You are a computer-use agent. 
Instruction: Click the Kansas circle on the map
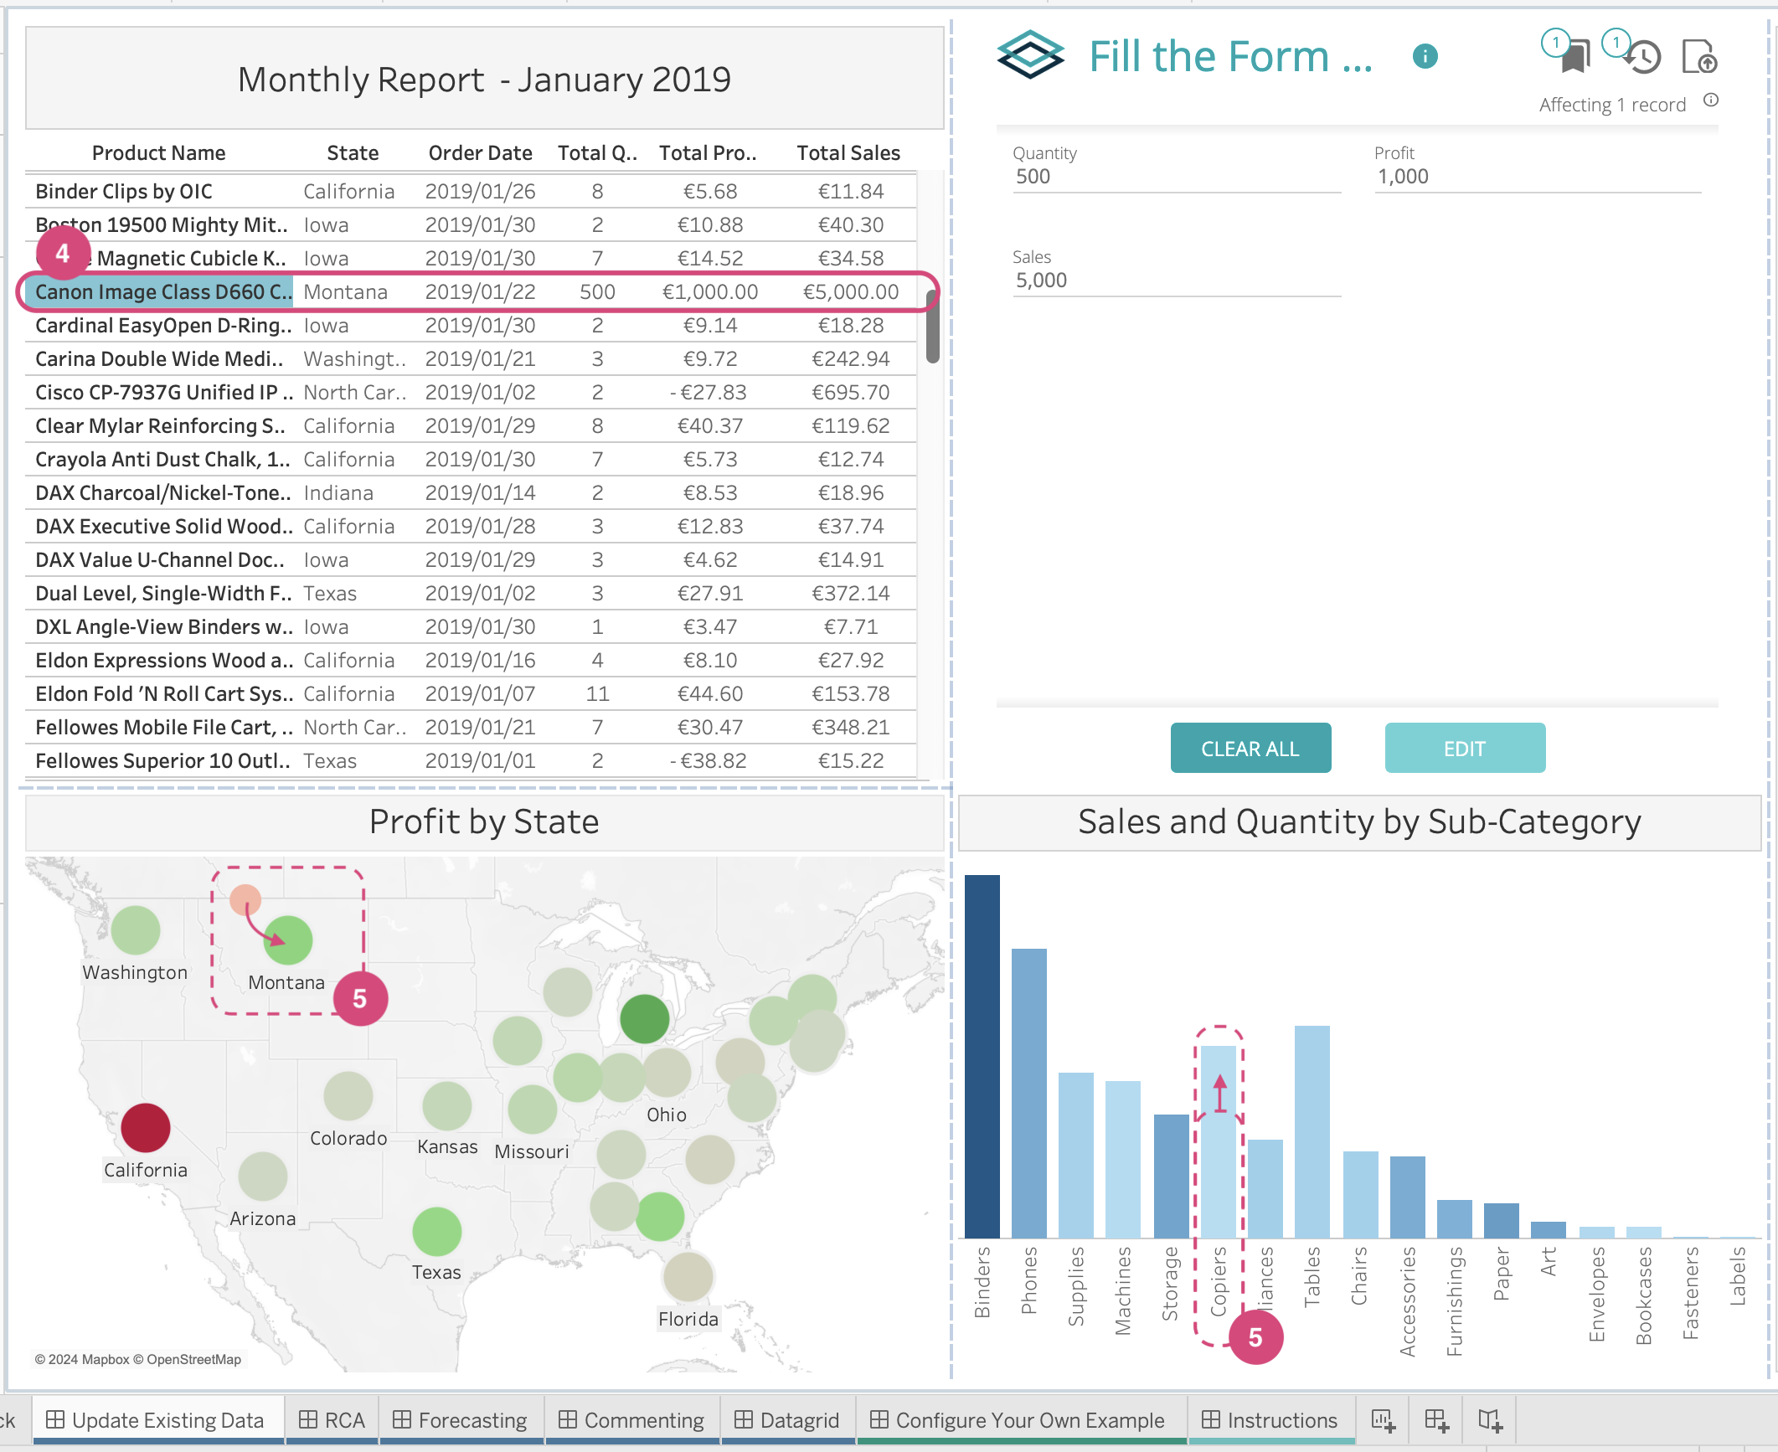[447, 1106]
